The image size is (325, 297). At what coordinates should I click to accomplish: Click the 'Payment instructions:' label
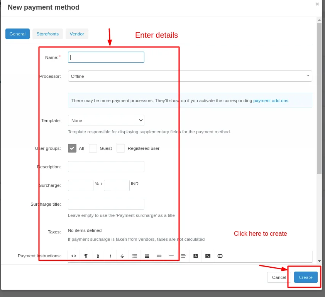click(39, 256)
